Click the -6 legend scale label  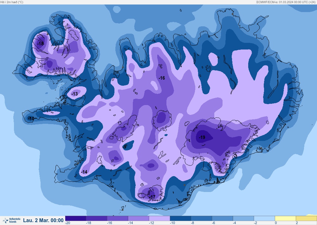coord(214,223)
